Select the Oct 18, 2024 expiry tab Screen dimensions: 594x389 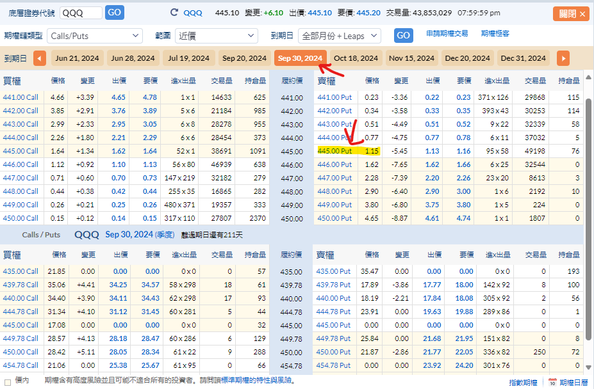(x=356, y=58)
